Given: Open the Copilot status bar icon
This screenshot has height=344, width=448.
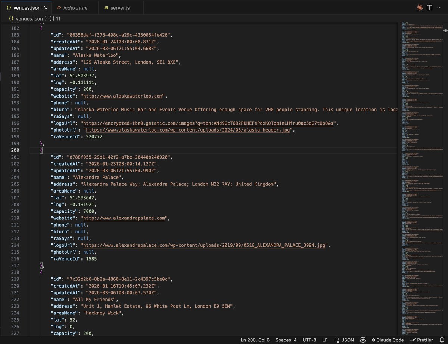Looking at the screenshot, I should [x=362, y=340].
